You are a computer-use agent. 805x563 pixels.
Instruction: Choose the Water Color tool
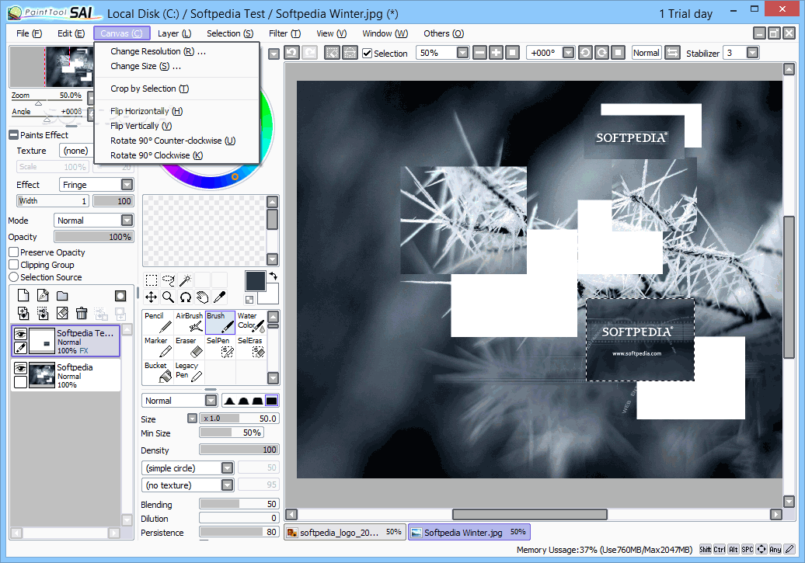click(251, 322)
